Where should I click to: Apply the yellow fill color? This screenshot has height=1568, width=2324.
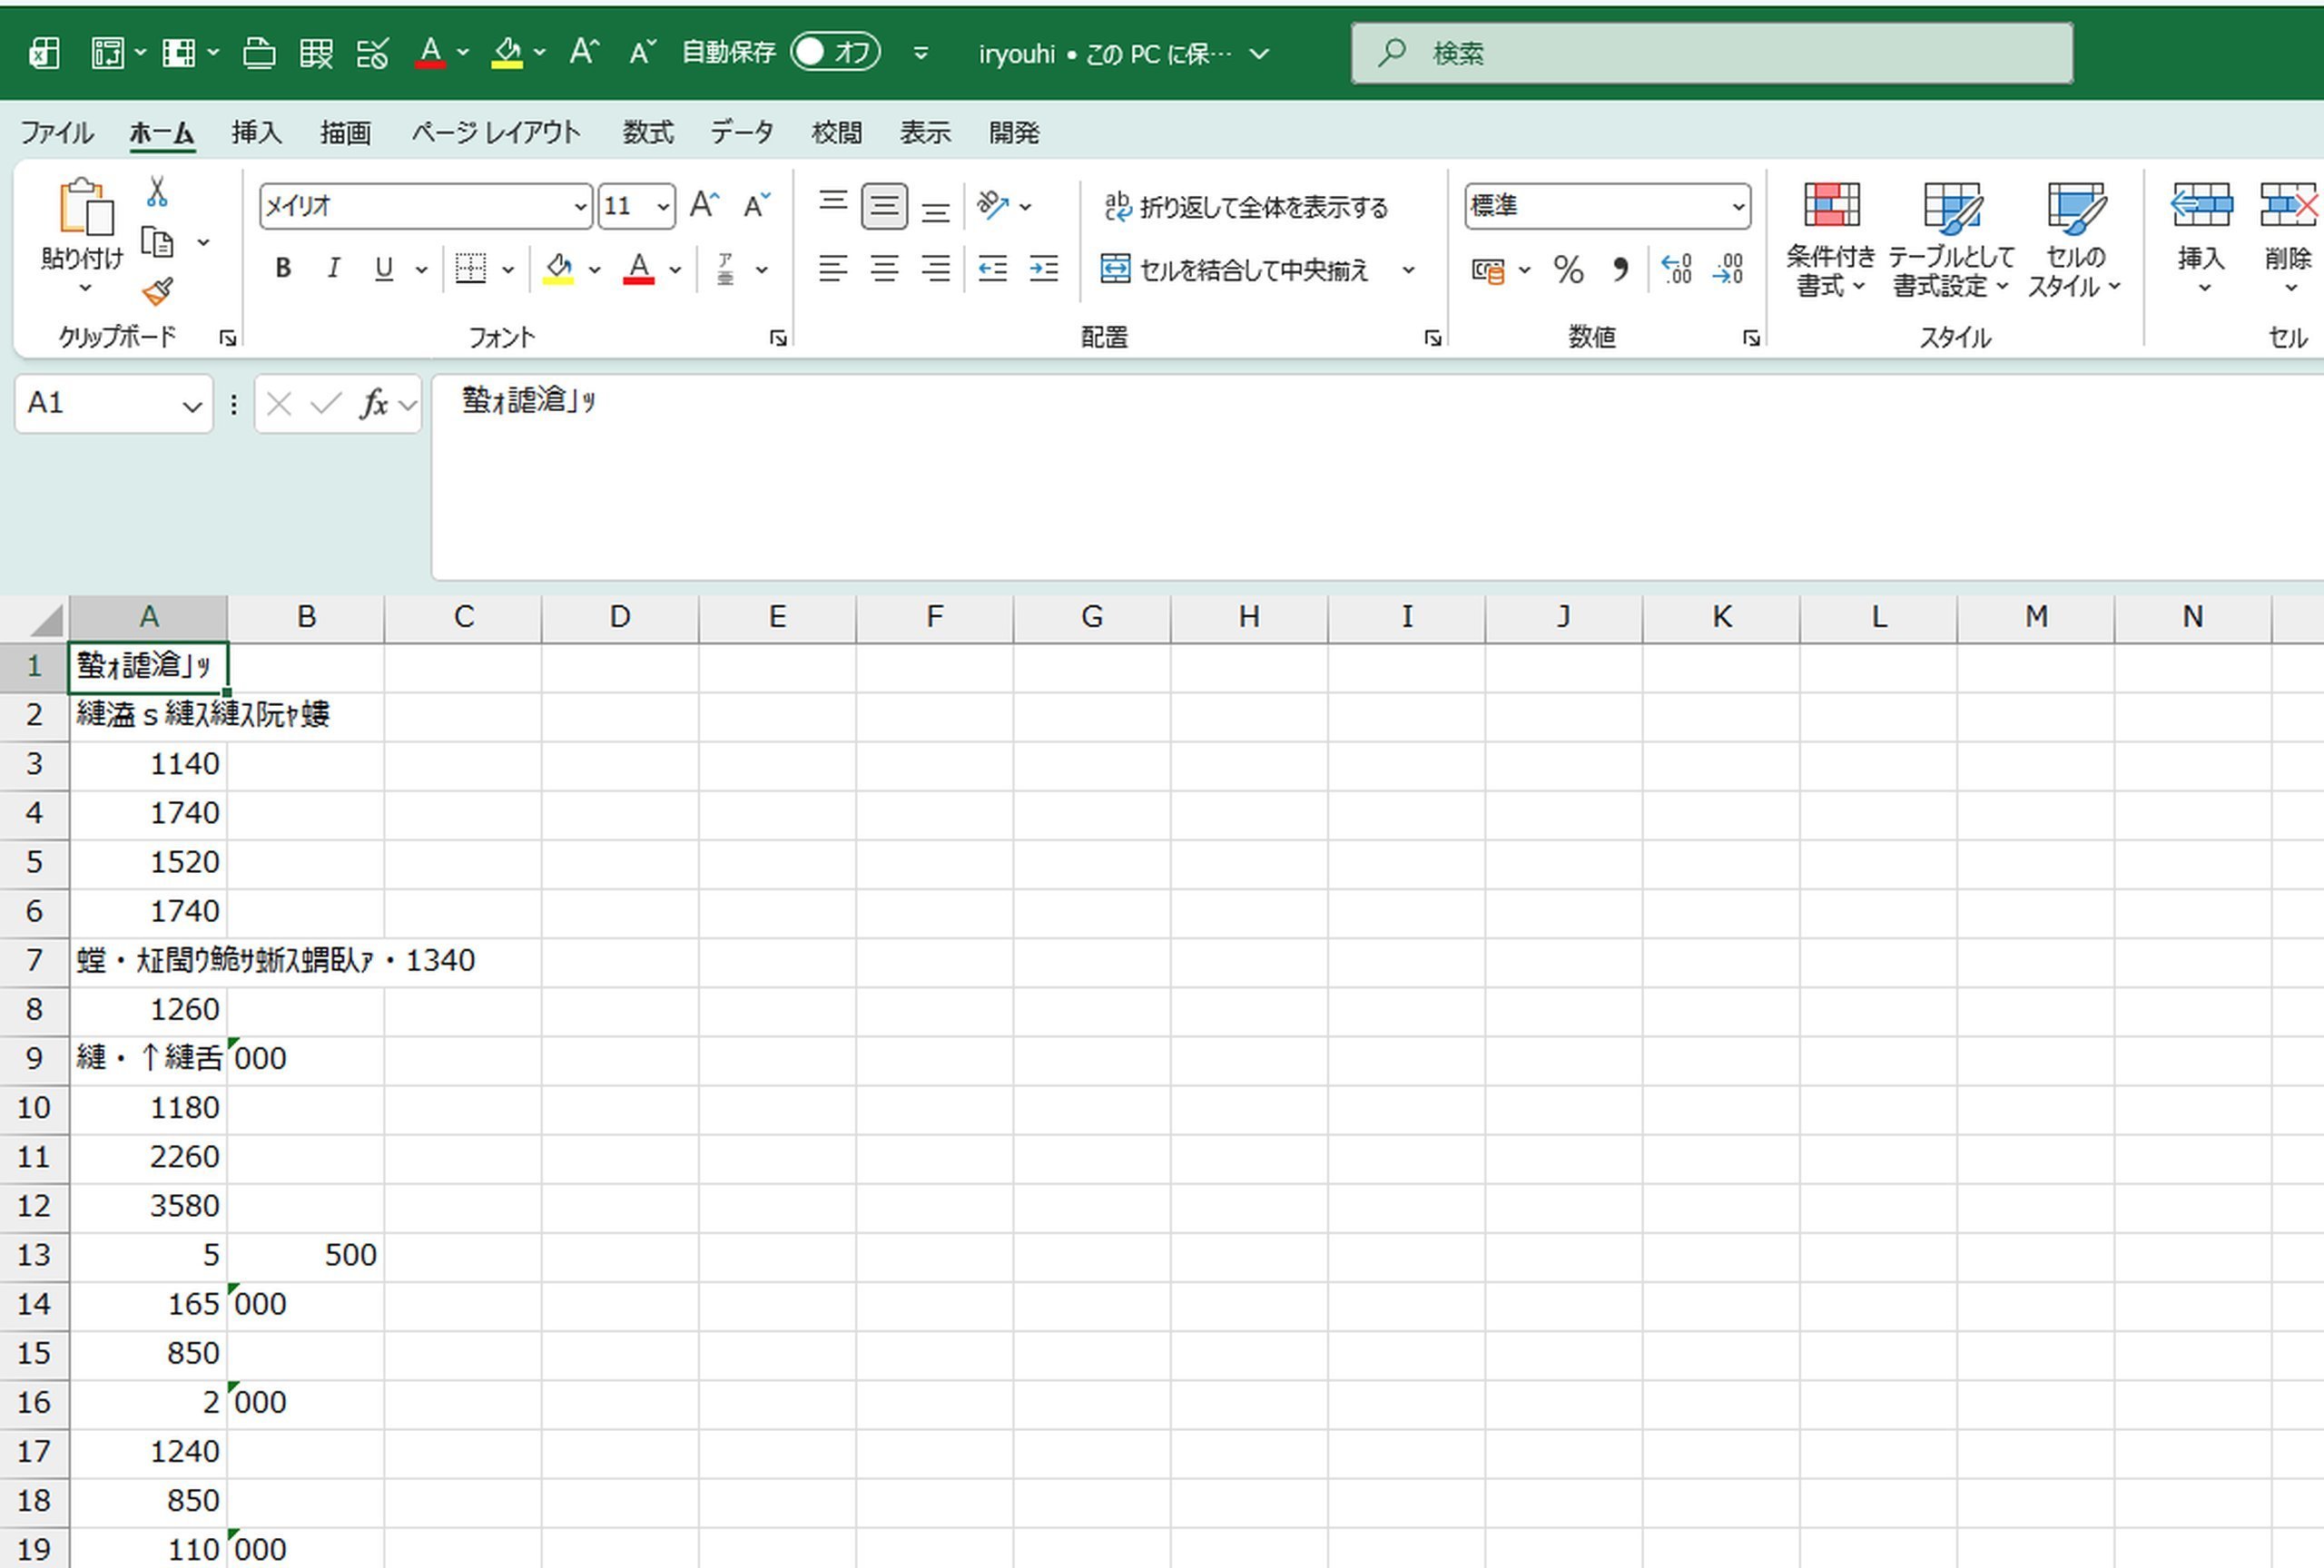pyautogui.click(x=558, y=269)
